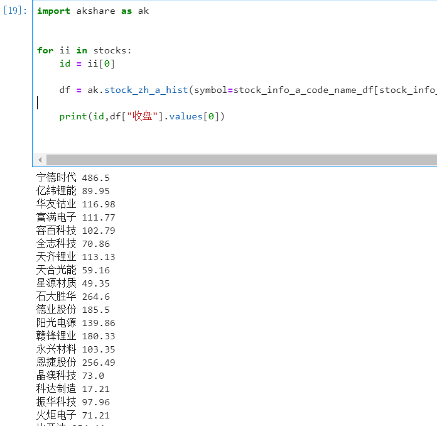Click output row '容百科技 102.79'
Viewport: 437px width, 426px height.
75,231
